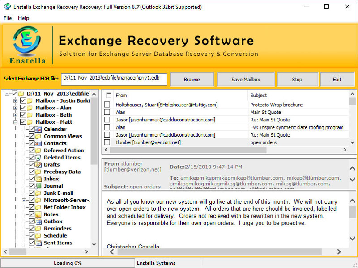This screenshot has height=268, width=358.
Task: Open the Sent Items folder icon
Action: coord(38,243)
